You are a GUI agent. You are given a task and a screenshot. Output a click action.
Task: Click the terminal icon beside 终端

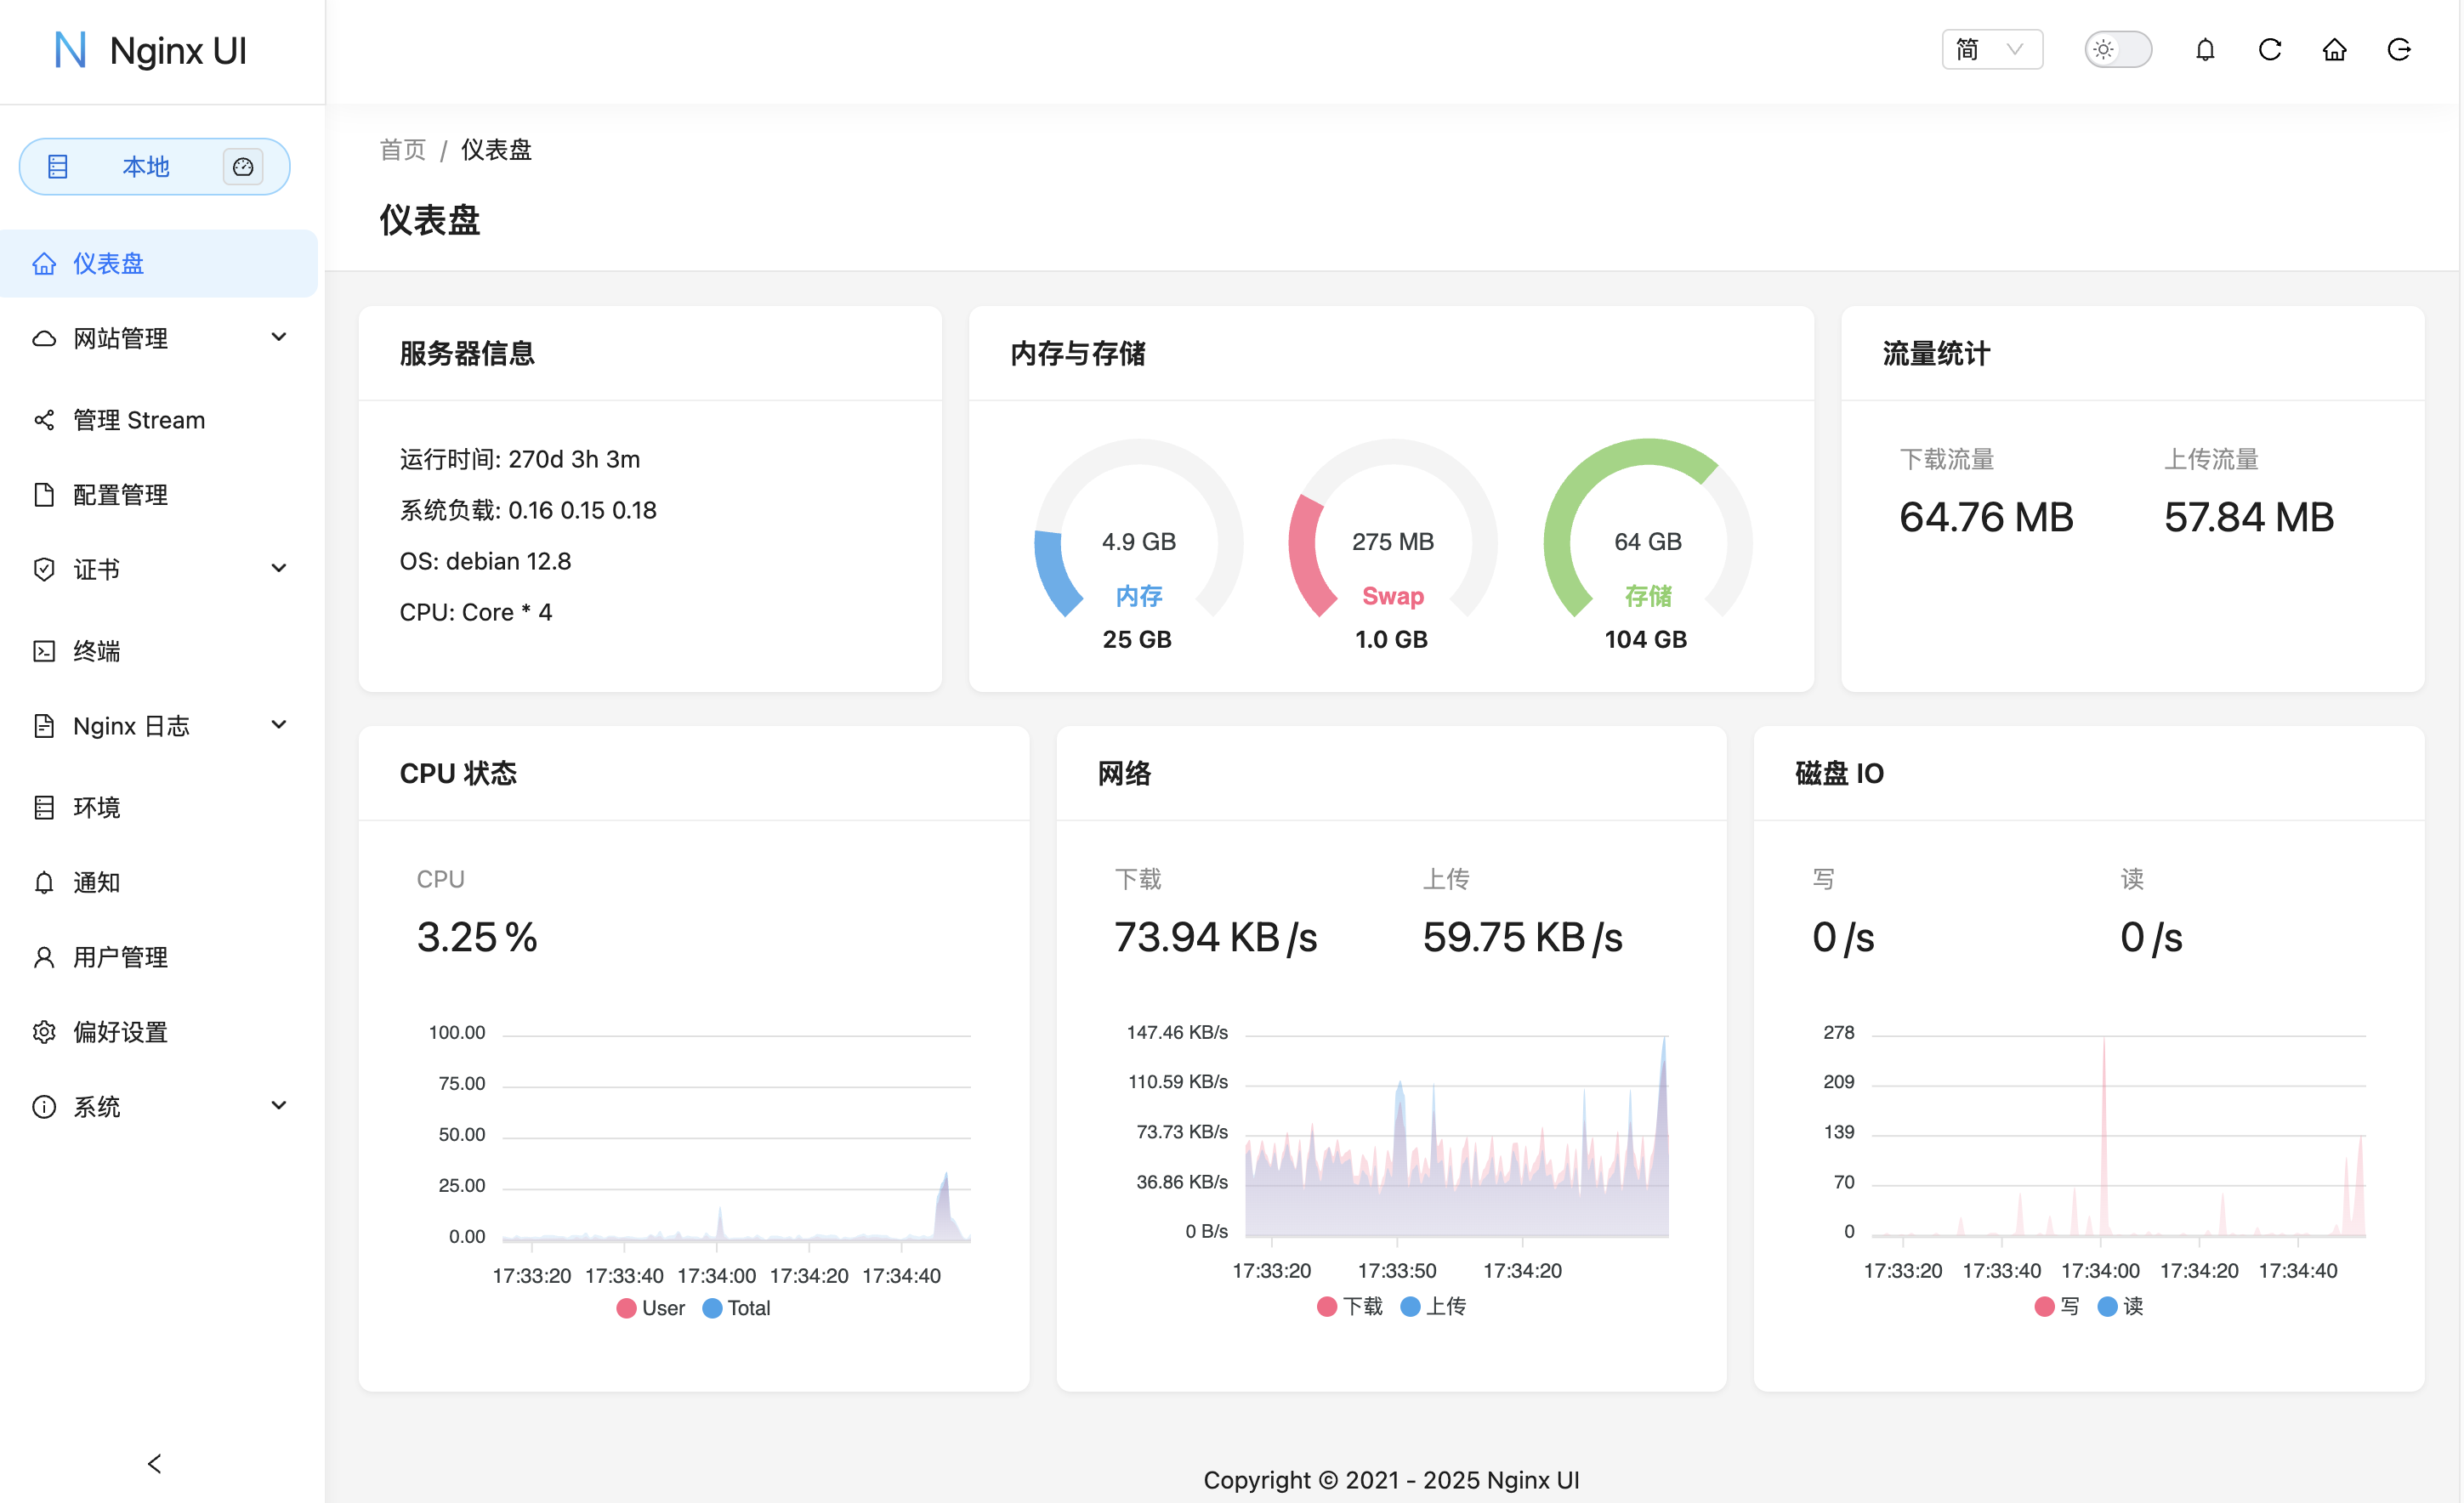[x=44, y=651]
